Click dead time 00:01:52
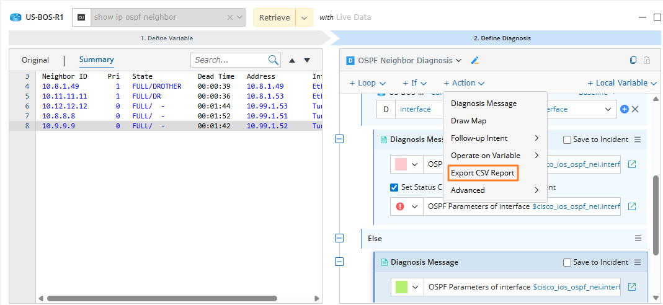Viewport: 663px width, 305px height. [214, 116]
